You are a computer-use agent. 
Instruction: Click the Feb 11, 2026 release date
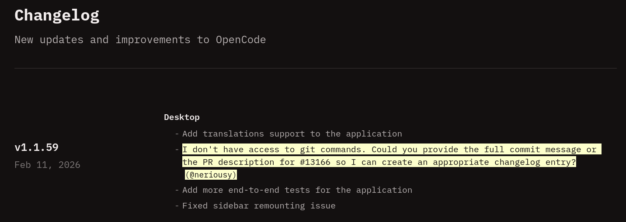(47, 165)
